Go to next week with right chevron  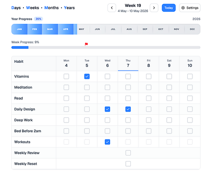(x=154, y=8)
